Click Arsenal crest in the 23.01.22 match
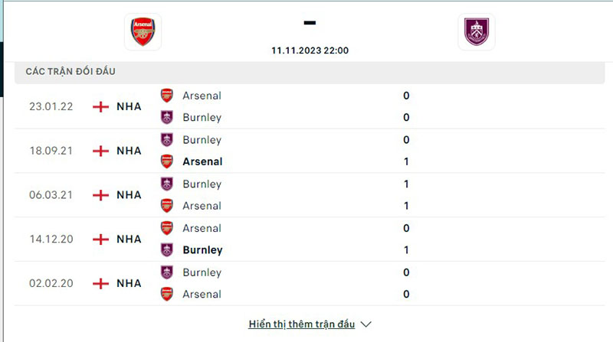Screen dimensions: 613x342 click(166, 96)
